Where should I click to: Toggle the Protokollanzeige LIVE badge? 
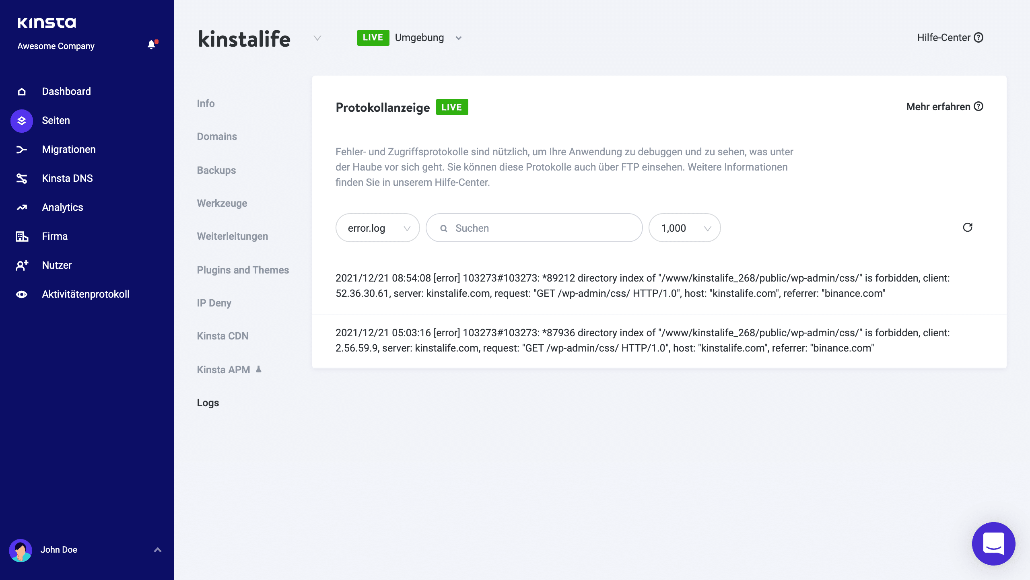451,107
